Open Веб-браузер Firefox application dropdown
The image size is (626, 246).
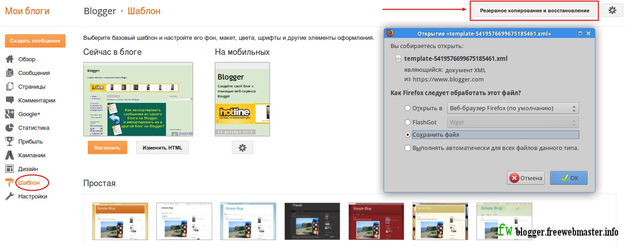[513, 108]
